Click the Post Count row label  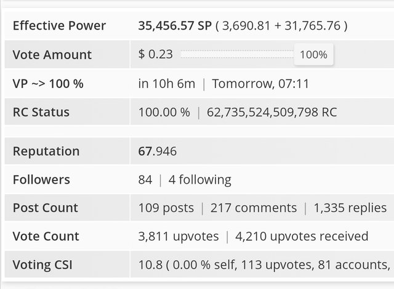45,208
